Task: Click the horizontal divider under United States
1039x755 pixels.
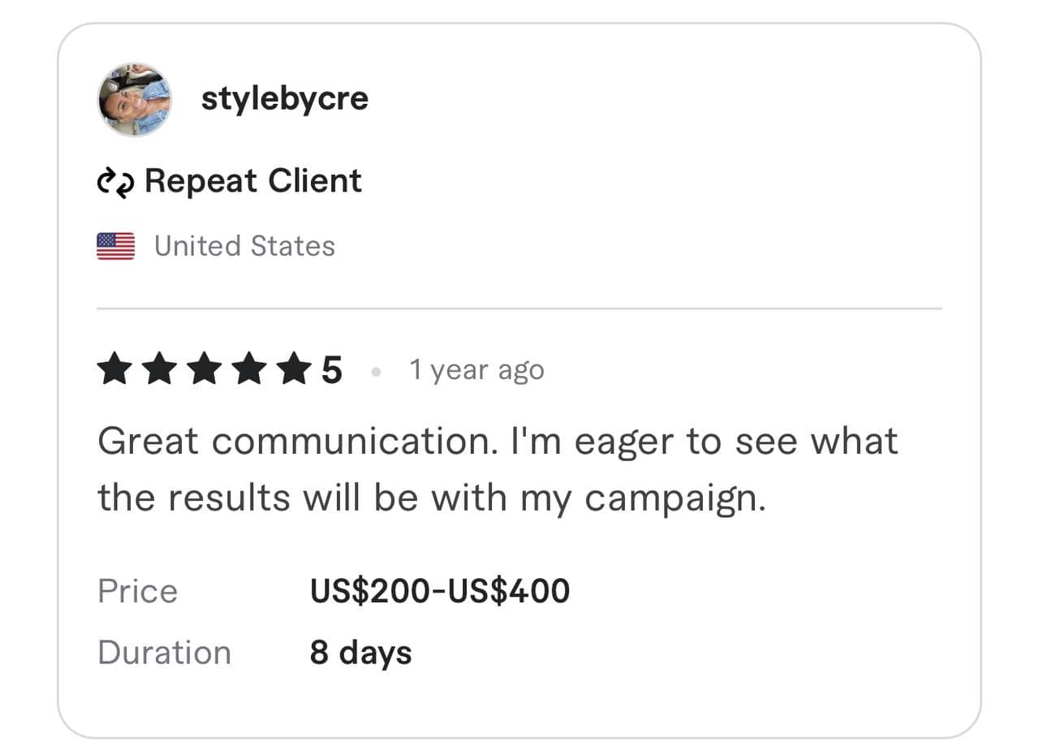Action: tap(519, 309)
